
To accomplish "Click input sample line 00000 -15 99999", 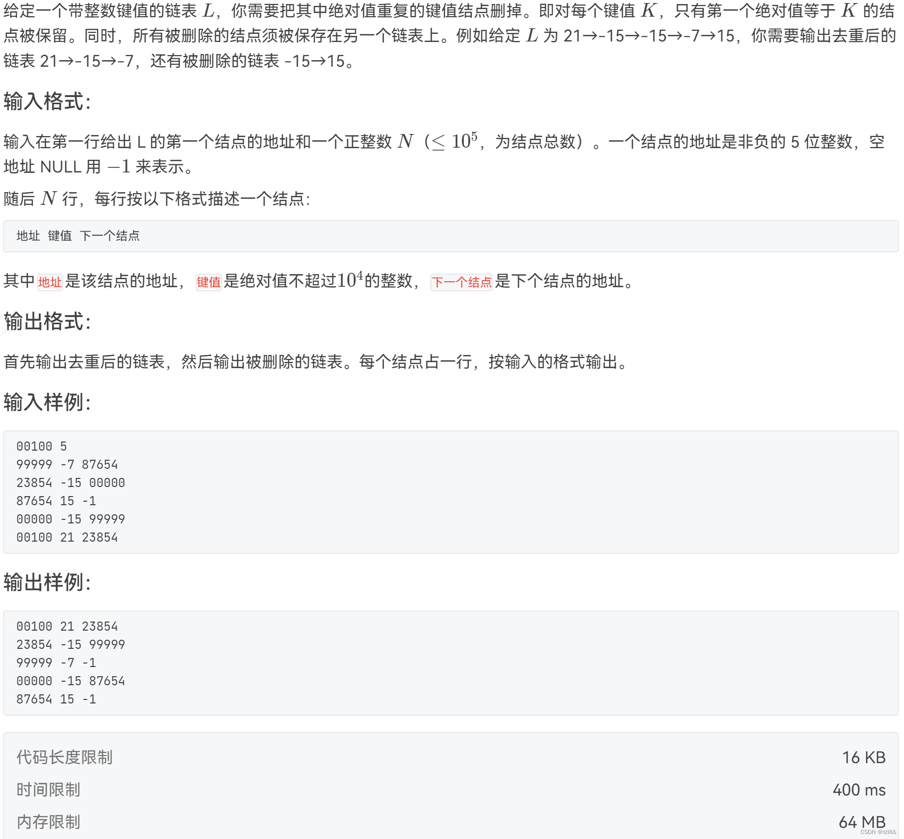I will tap(70, 519).
